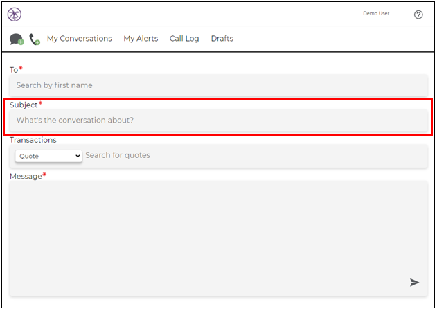View the Call Log tab
The image size is (437, 311).
point(184,39)
